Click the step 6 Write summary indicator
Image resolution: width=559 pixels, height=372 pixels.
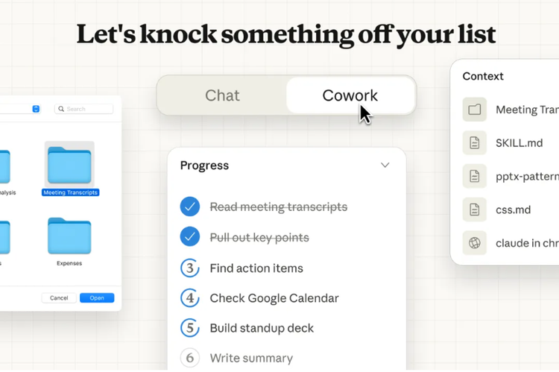pyautogui.click(x=190, y=358)
